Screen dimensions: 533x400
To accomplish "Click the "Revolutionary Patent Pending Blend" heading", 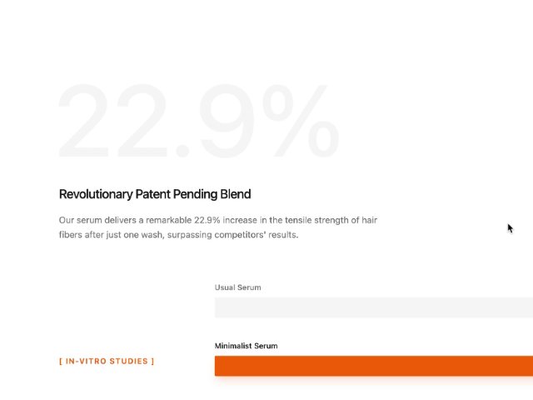I will point(155,194).
